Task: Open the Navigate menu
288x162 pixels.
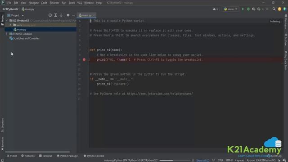Action: pos(34,3)
